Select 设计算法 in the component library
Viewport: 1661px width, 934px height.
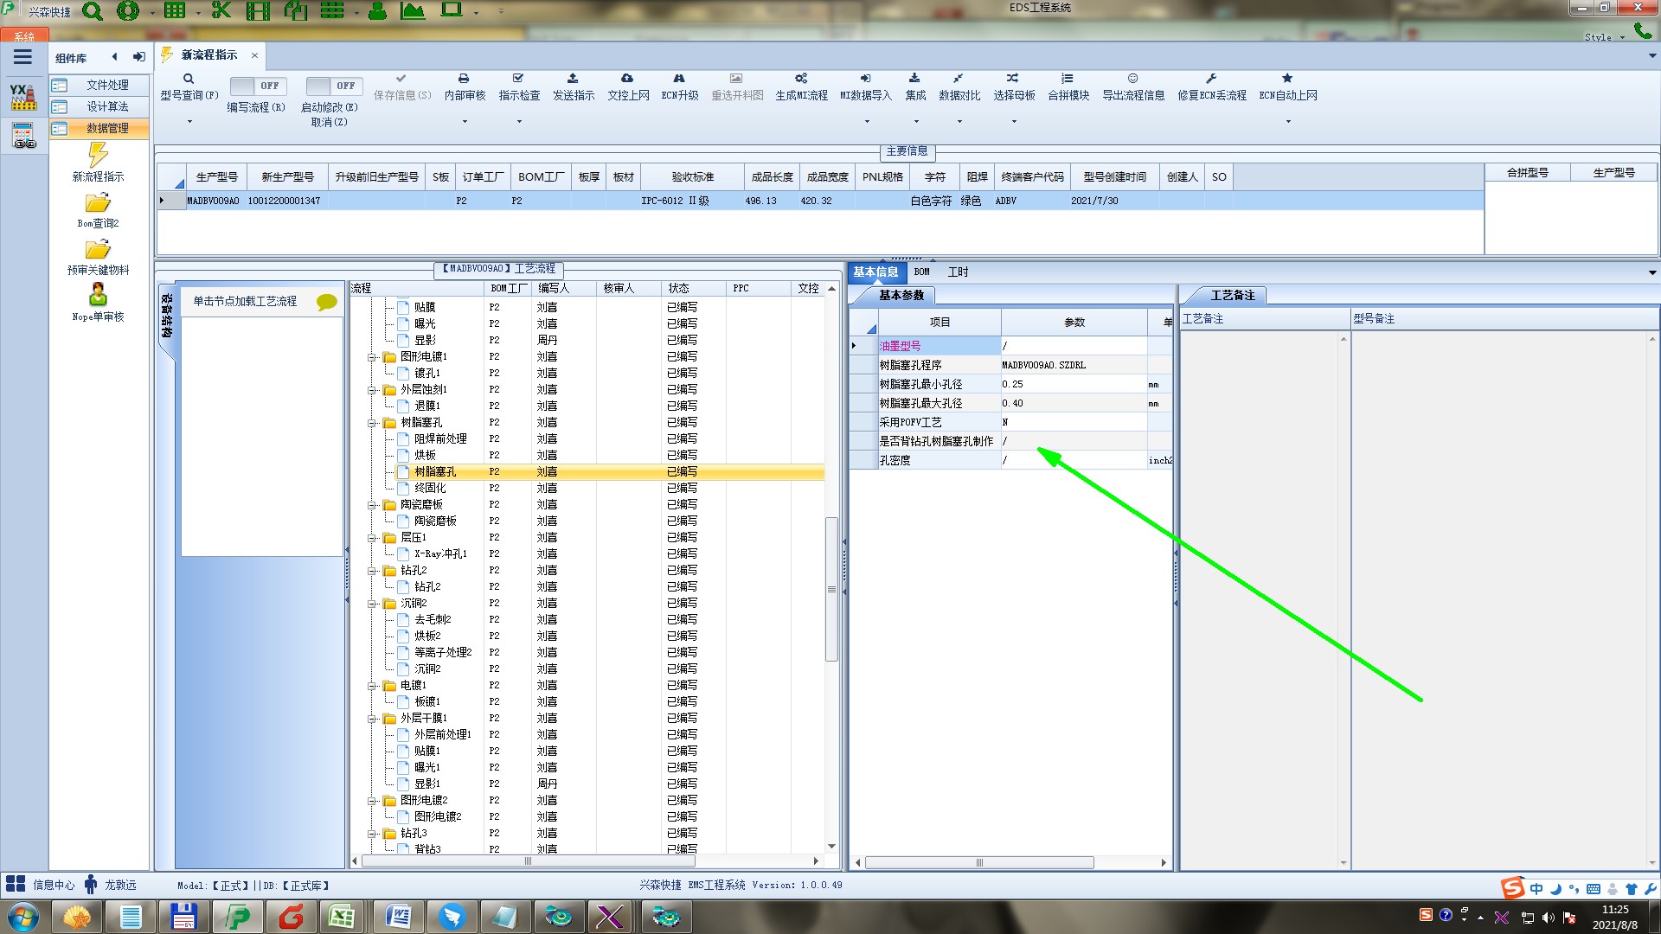click(107, 106)
